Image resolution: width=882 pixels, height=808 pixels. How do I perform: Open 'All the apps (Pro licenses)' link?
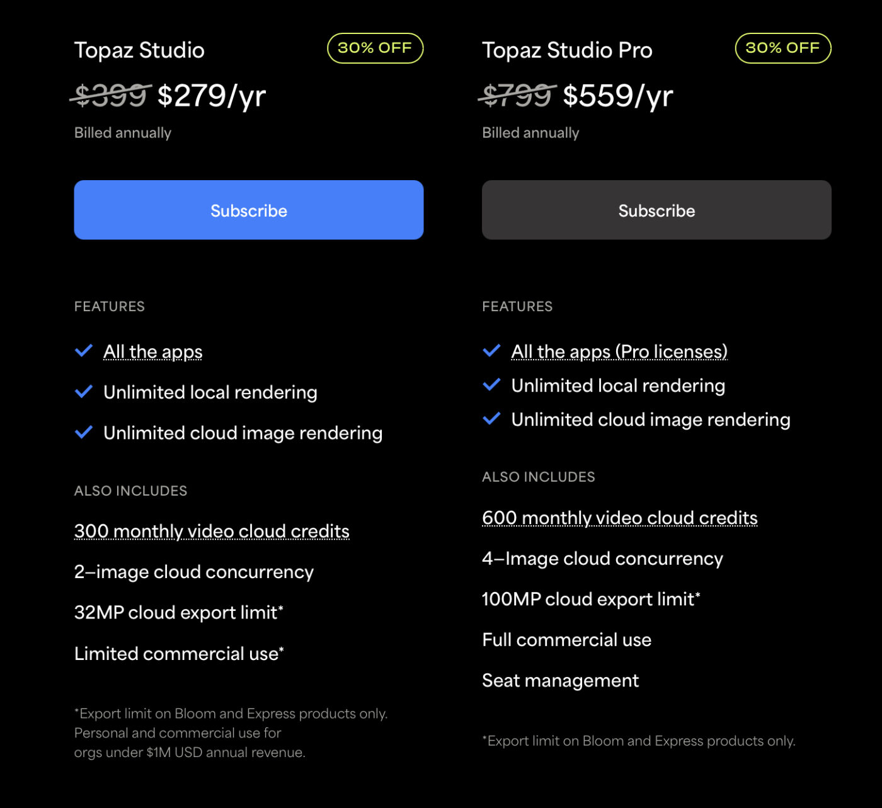(x=619, y=351)
